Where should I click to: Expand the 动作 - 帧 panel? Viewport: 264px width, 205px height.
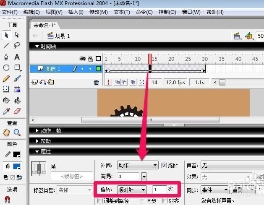pos(37,131)
